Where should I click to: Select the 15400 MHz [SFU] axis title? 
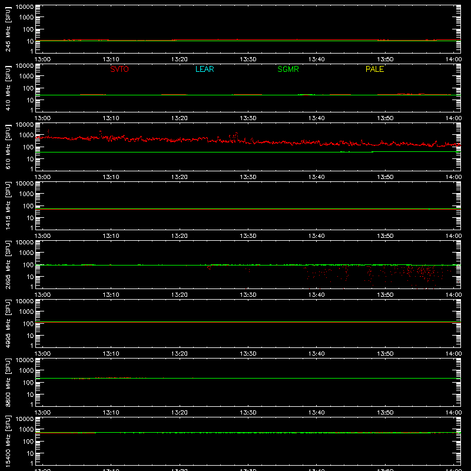coord(8,441)
